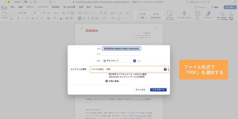This screenshot has height=119, width=238.
Task: Apply italic formatting with I icon
Action: (x=22, y=18)
